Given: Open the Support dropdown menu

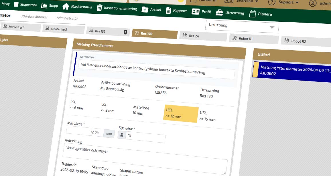Looking at the screenshot, I should (x=283, y=2).
